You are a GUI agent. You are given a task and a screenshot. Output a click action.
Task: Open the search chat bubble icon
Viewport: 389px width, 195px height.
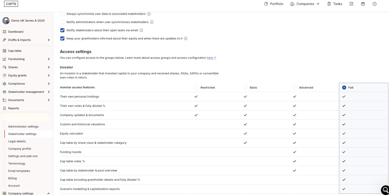(x=385, y=190)
